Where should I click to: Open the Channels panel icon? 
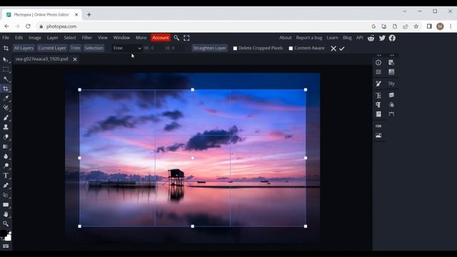391,105
